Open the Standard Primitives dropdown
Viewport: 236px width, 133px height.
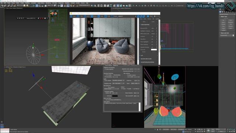coord(227,14)
